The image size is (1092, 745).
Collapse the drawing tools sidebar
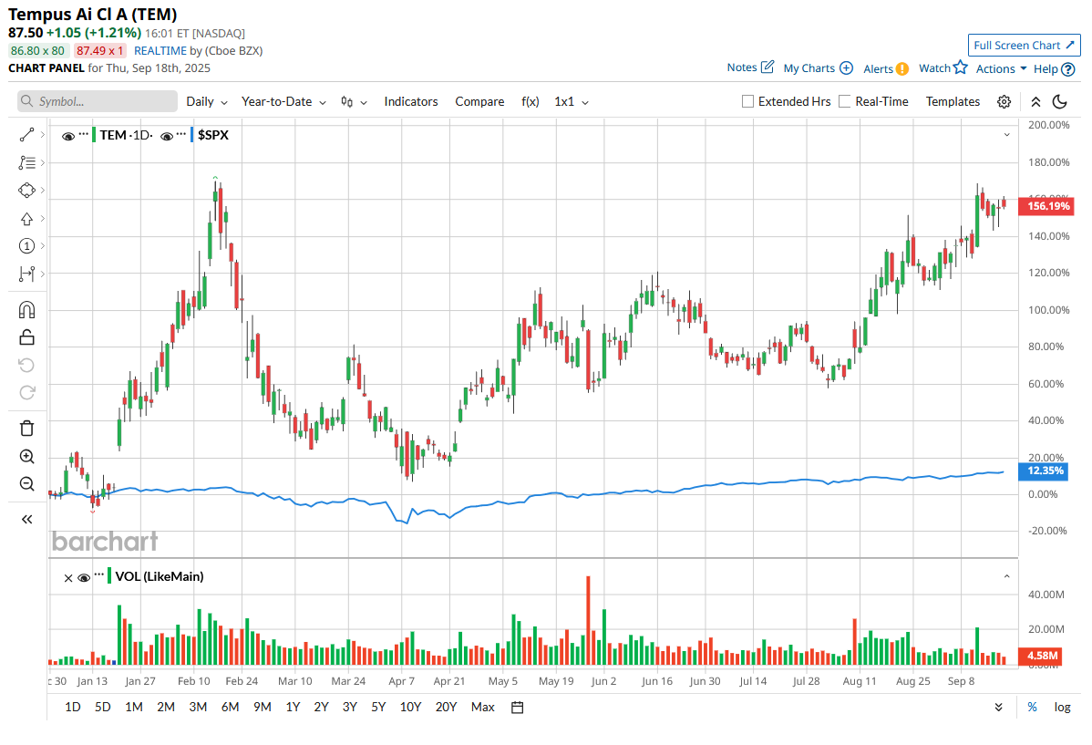[x=26, y=519]
